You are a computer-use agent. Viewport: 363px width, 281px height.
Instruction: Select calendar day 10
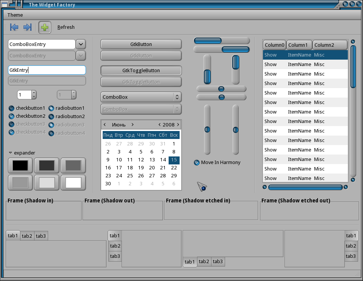[x=119, y=159]
